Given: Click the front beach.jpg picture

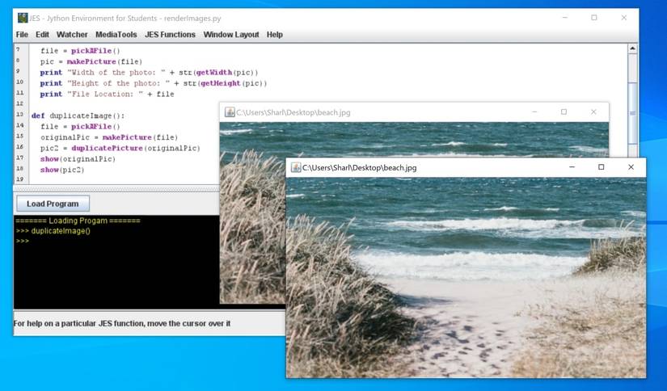Looking at the screenshot, I should 466,278.
